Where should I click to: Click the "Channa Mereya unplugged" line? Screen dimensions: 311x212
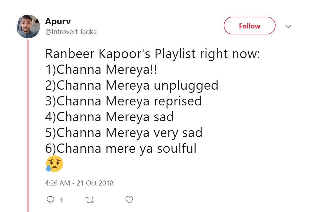(x=132, y=85)
